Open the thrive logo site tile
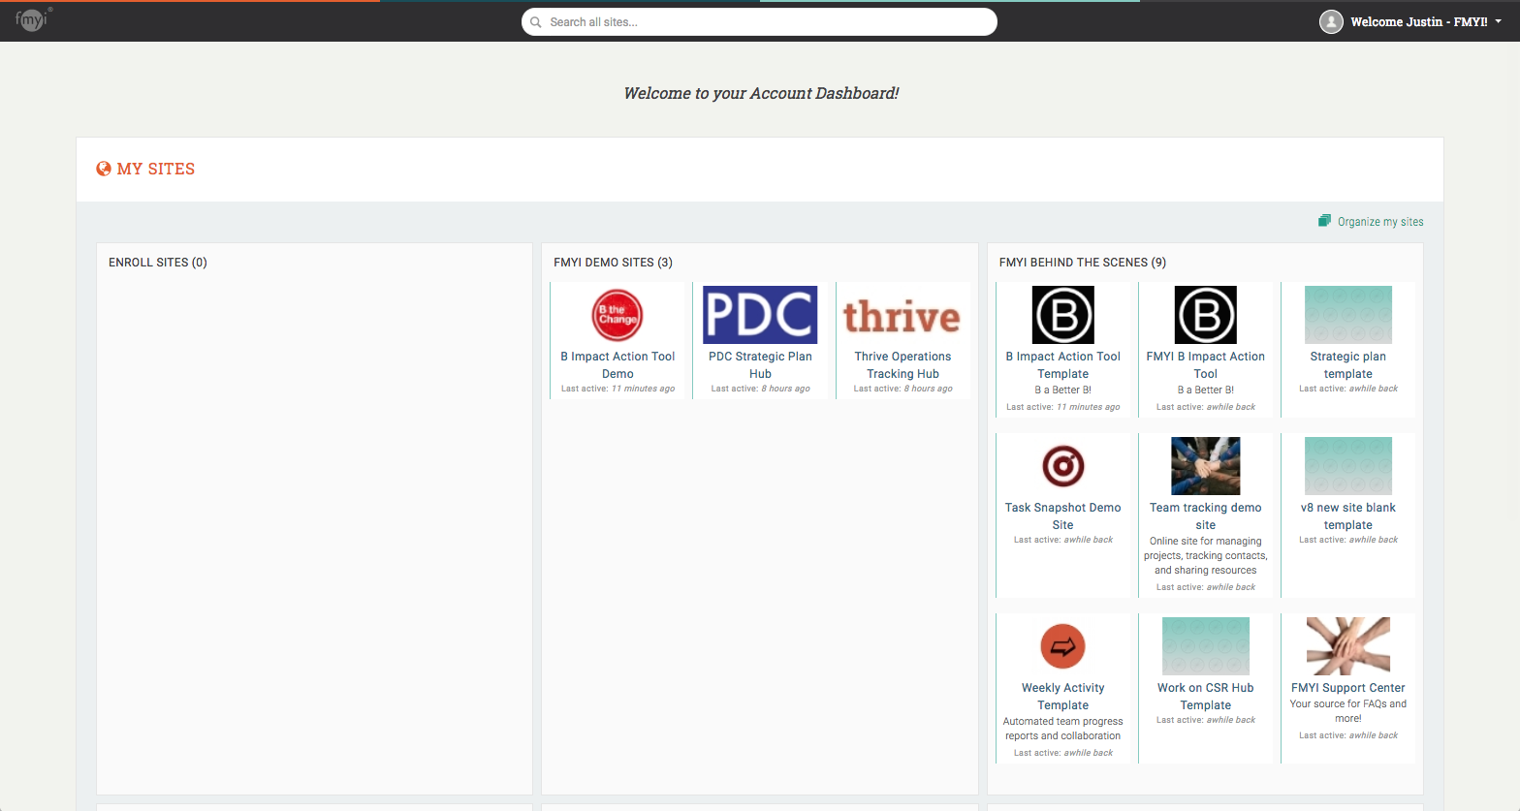 pos(902,315)
